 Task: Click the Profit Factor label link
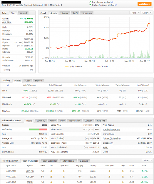click(108, 125)
